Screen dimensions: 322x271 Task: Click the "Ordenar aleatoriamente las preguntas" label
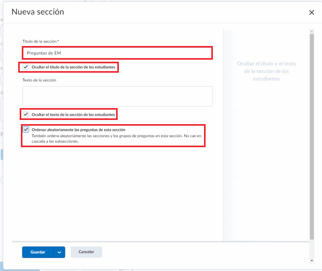coord(78,130)
